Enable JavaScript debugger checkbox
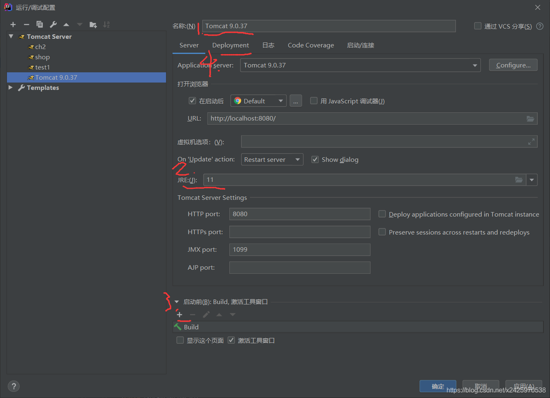The image size is (550, 398). [314, 101]
